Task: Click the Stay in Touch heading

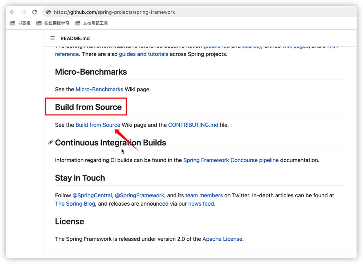Action: [x=80, y=178]
